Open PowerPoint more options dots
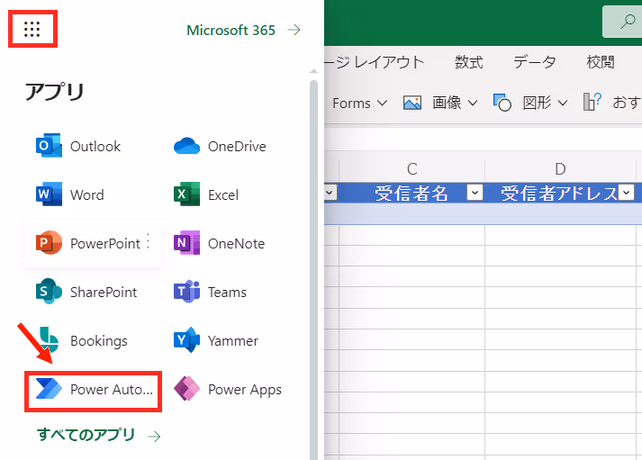 tap(149, 241)
